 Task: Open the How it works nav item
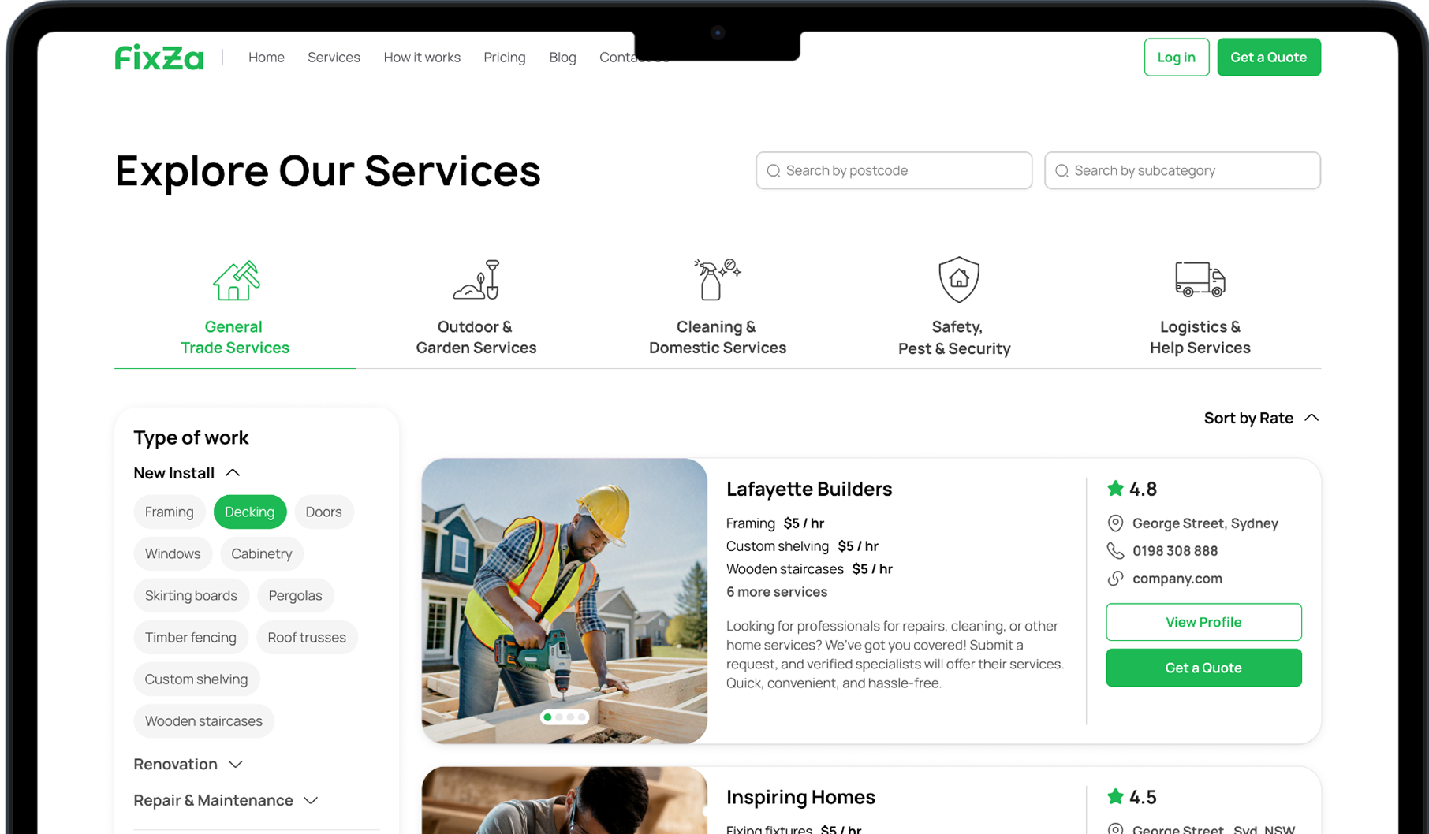point(422,58)
